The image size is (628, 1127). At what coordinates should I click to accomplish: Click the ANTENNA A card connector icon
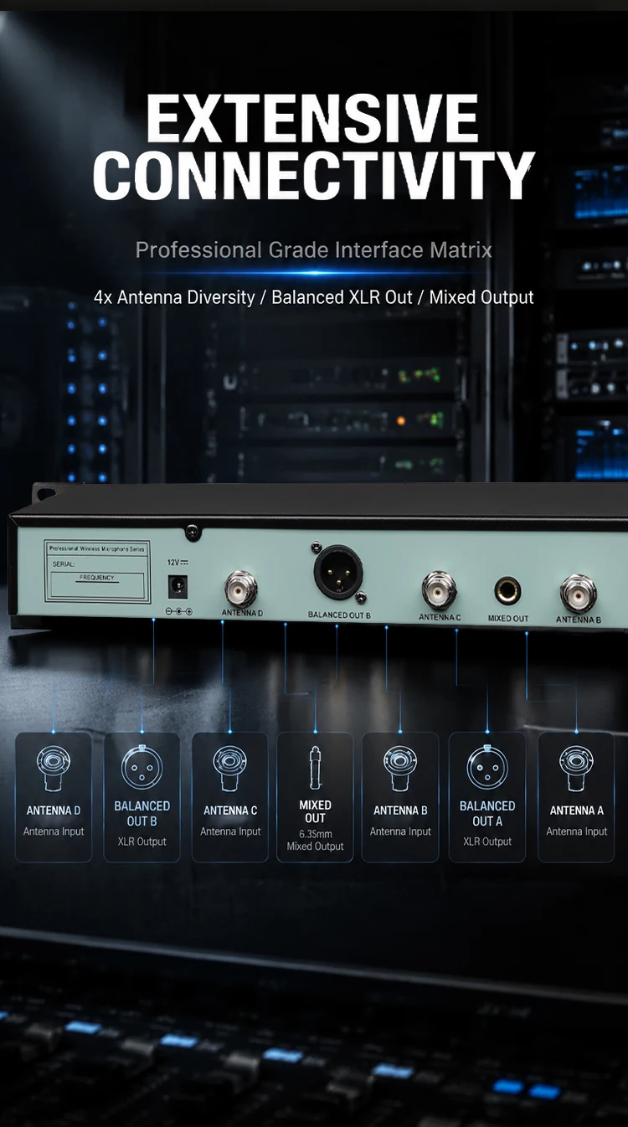pyautogui.click(x=577, y=769)
